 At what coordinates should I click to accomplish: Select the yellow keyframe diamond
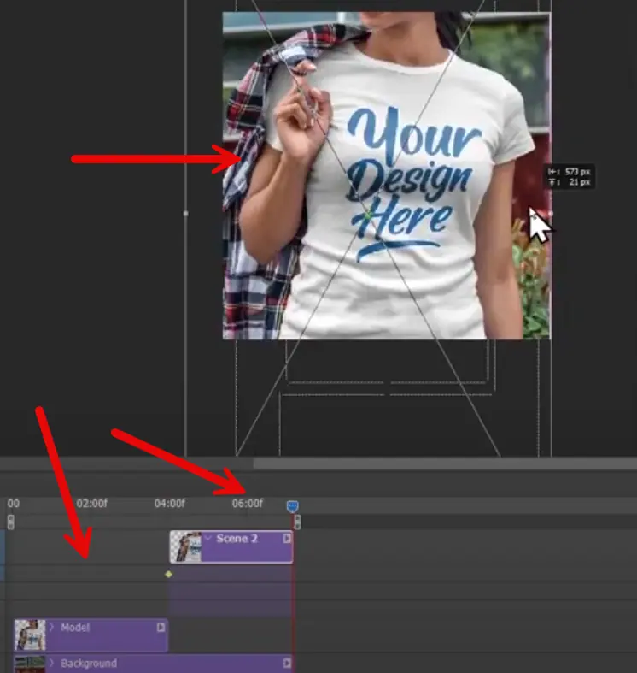click(x=168, y=575)
